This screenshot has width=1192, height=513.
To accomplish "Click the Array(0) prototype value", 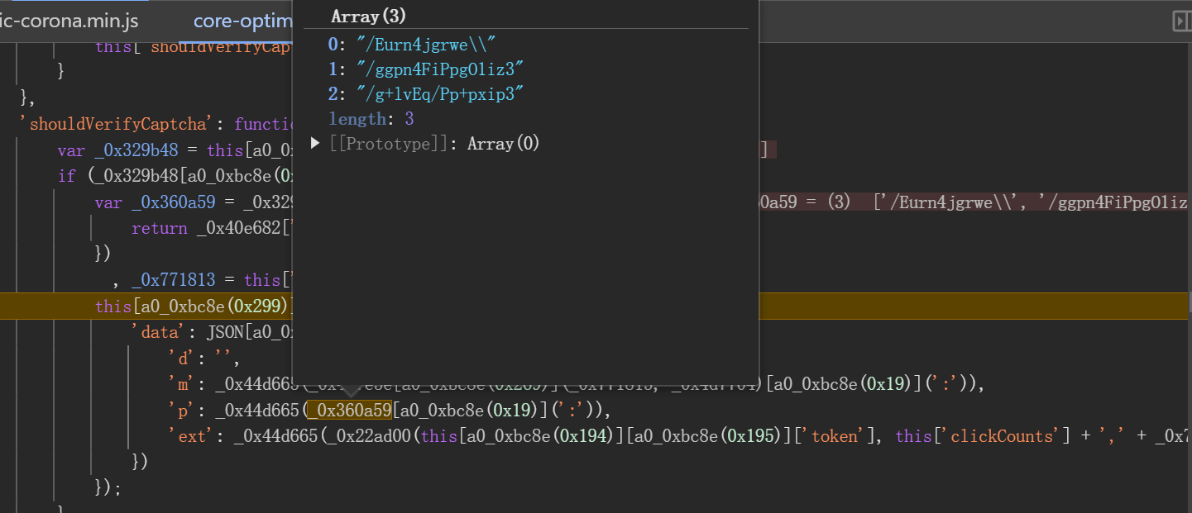I will click(x=503, y=144).
